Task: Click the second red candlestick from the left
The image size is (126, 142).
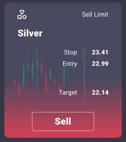Action: pyautogui.click(x=19, y=88)
